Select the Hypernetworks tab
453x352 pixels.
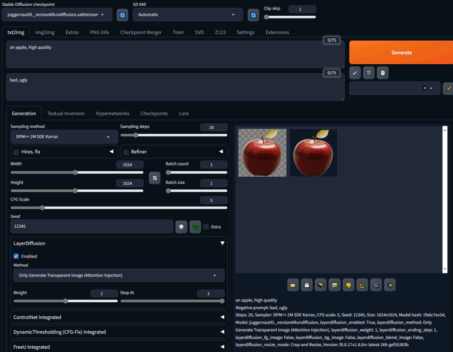click(x=112, y=113)
